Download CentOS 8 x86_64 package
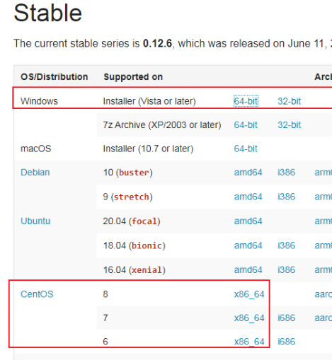 [249, 294]
